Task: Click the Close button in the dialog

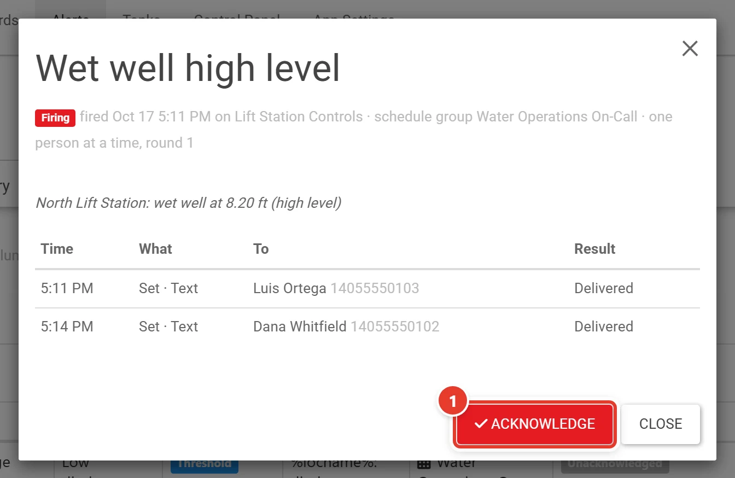Action: pos(661,424)
